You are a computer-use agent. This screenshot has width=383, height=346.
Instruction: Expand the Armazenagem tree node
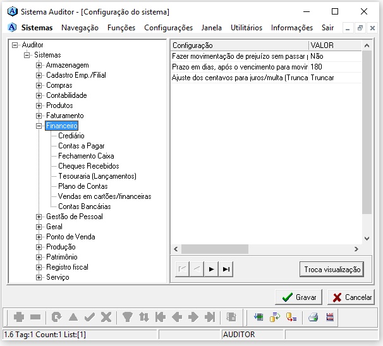(x=39, y=66)
